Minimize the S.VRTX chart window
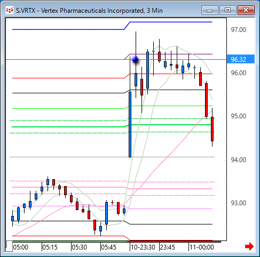The width and height of the screenshot is (260, 257). pyautogui.click(x=210, y=10)
